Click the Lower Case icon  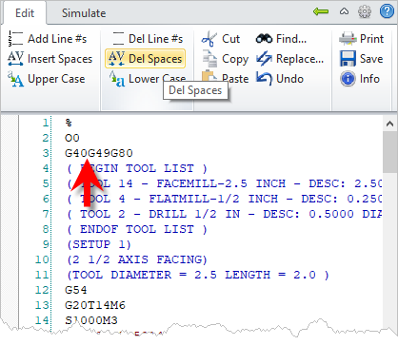[x=117, y=79]
